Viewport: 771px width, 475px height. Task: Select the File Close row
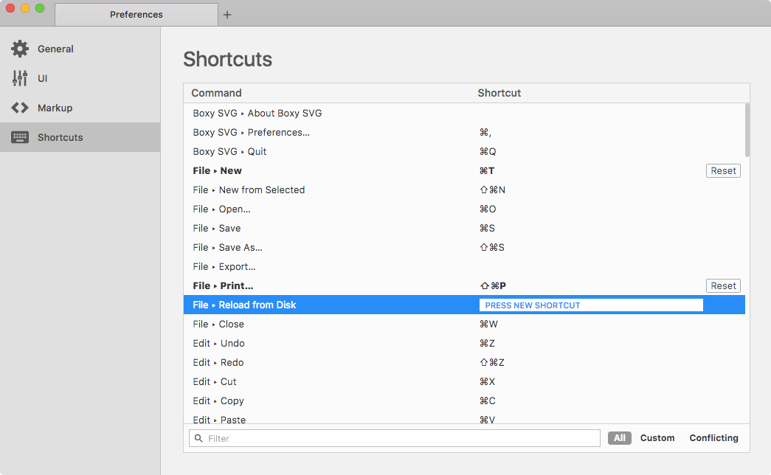pyautogui.click(x=464, y=324)
